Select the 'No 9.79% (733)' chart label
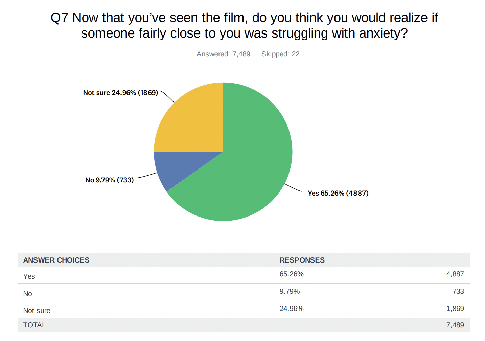Image resolution: width=485 pixels, height=341 pixels. click(x=109, y=180)
